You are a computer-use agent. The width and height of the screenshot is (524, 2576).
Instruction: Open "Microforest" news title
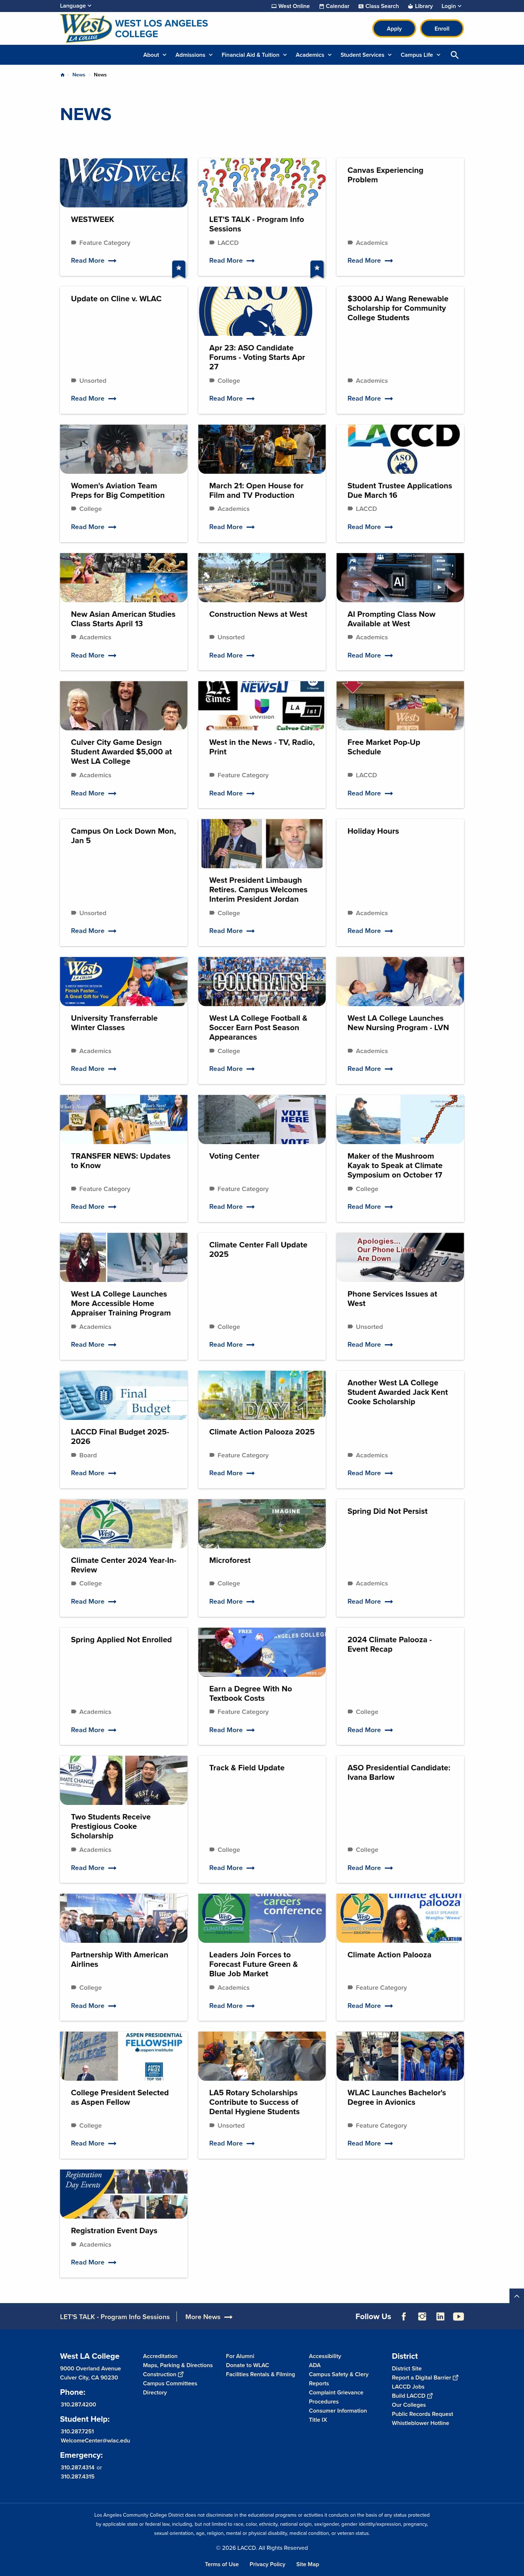click(230, 1560)
